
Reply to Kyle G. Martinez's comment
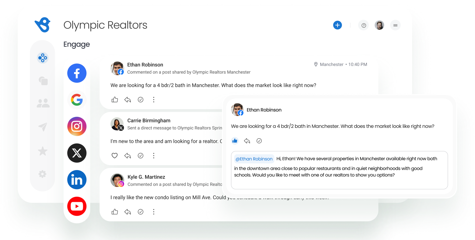click(127, 212)
